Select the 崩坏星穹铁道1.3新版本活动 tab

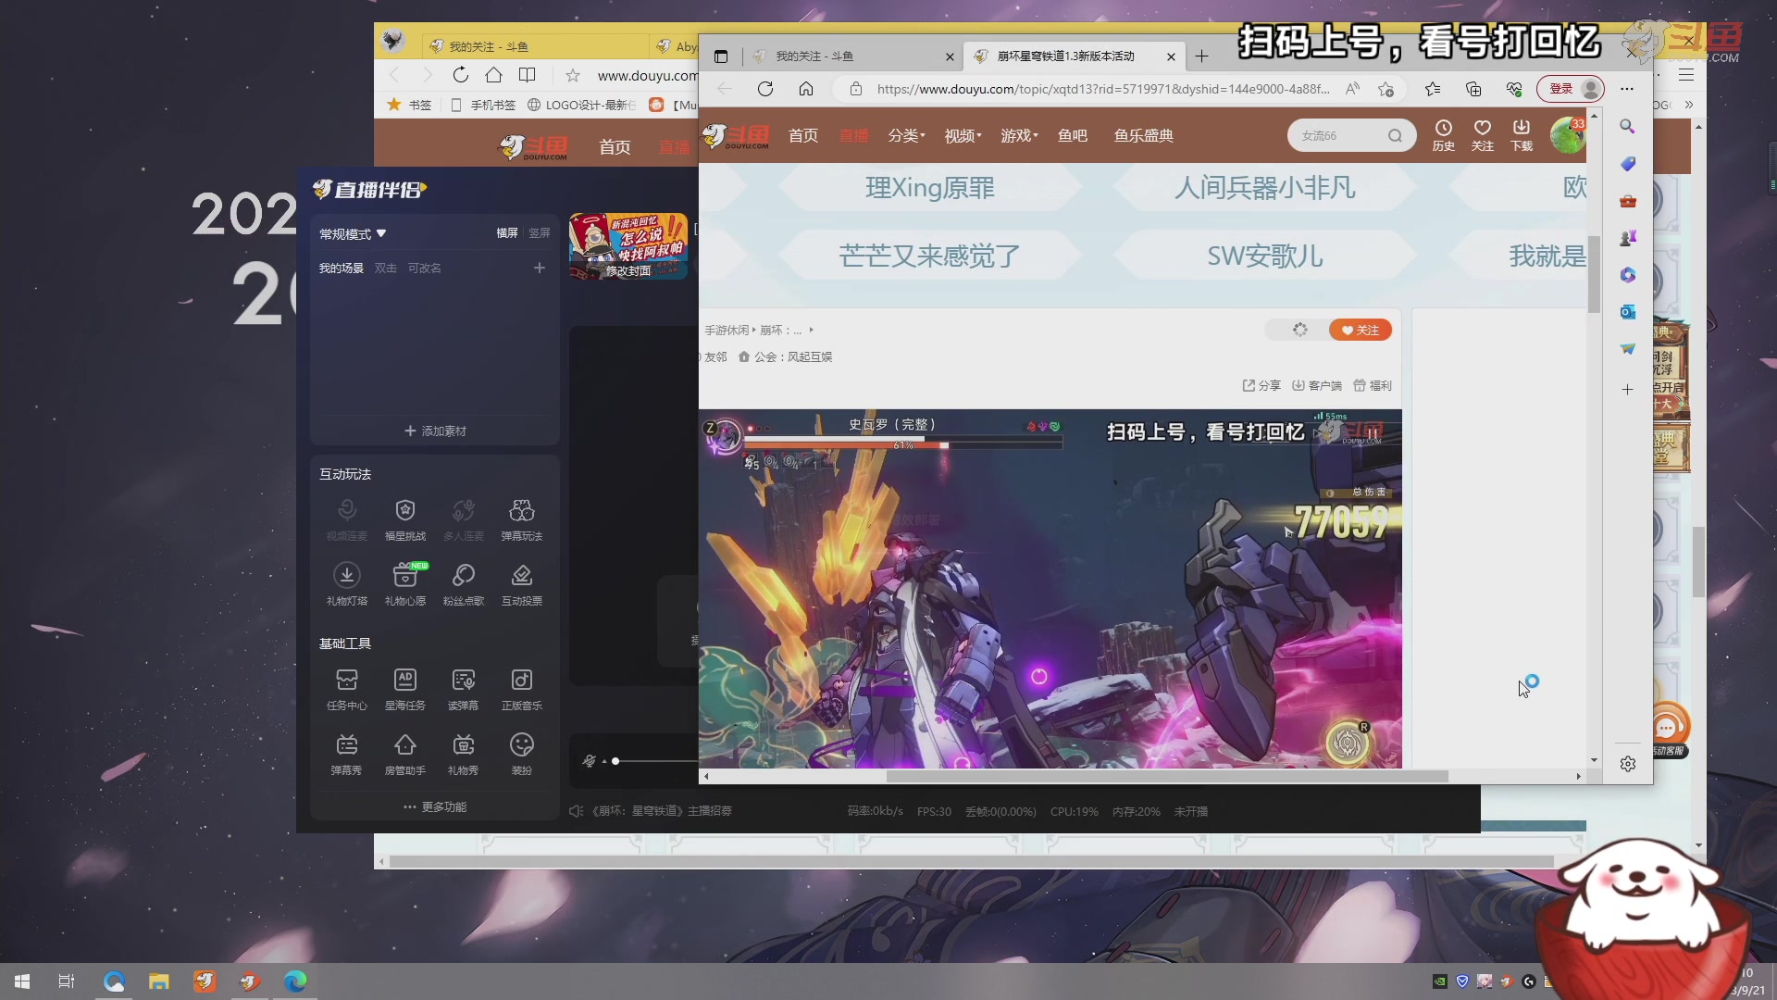pyautogui.click(x=1073, y=56)
